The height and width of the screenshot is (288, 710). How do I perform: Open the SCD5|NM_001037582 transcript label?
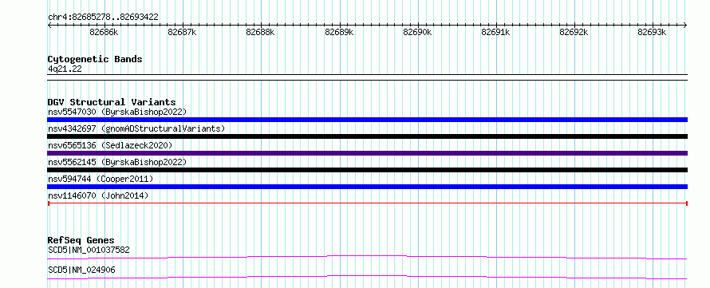coord(89,250)
